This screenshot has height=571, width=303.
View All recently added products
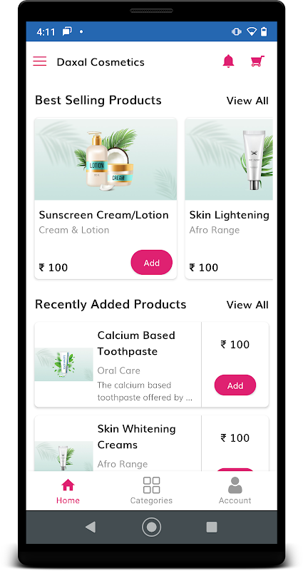(x=247, y=305)
